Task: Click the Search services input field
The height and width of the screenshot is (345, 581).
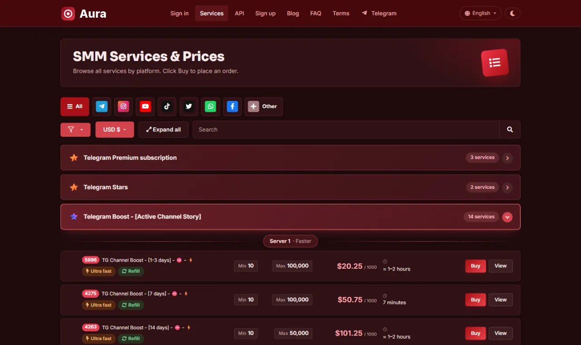Action: (346, 129)
